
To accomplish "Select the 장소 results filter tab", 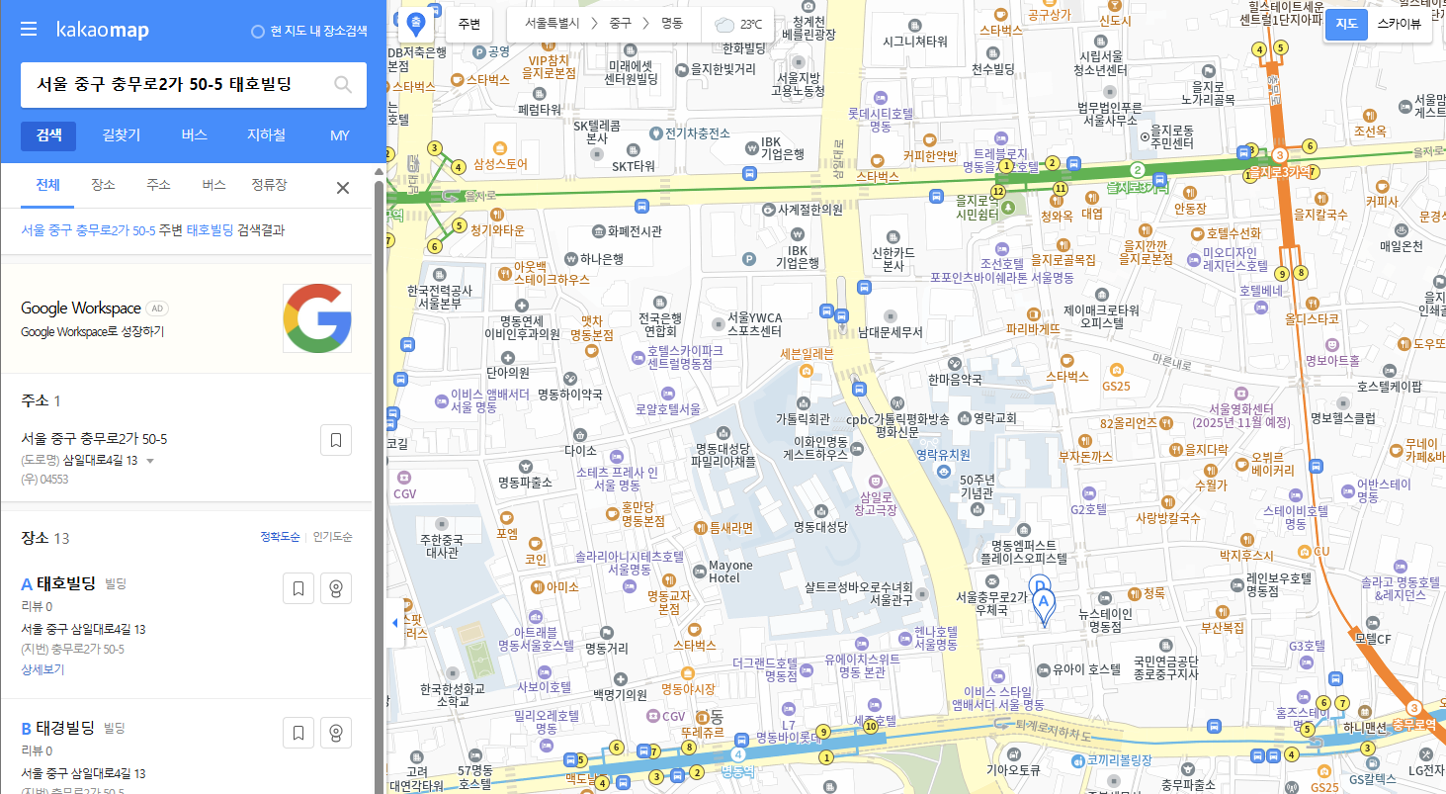I will point(103,185).
